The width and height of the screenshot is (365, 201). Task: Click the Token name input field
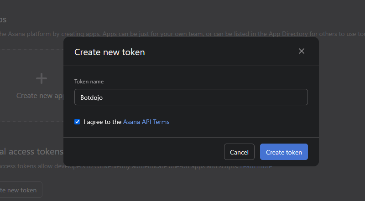point(191,97)
